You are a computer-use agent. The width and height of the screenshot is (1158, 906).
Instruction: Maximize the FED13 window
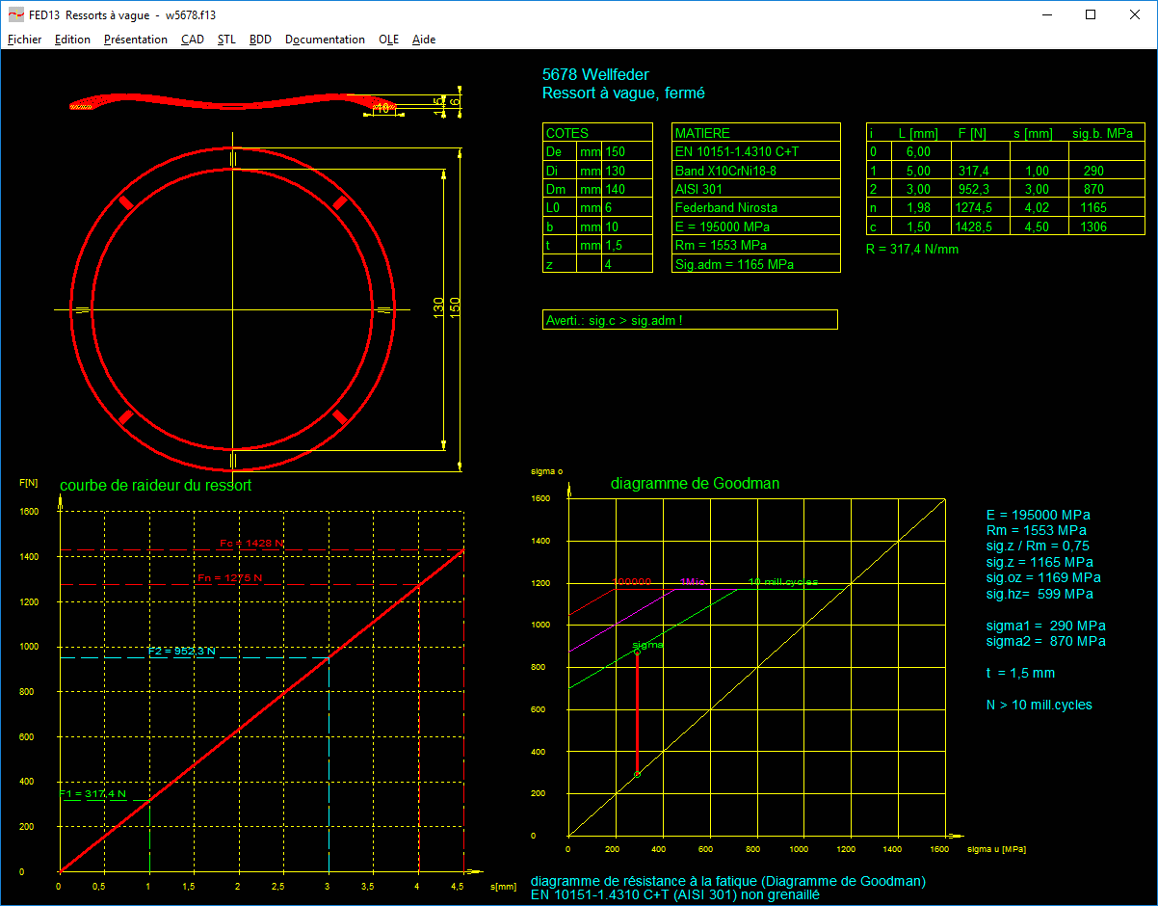[1091, 14]
